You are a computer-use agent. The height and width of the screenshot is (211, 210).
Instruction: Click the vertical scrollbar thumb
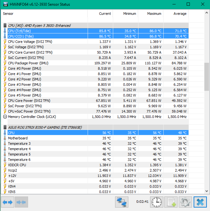point(207,77)
